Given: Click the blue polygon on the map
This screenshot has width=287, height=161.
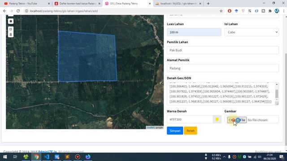Looking at the screenshot, I should 87,57.
